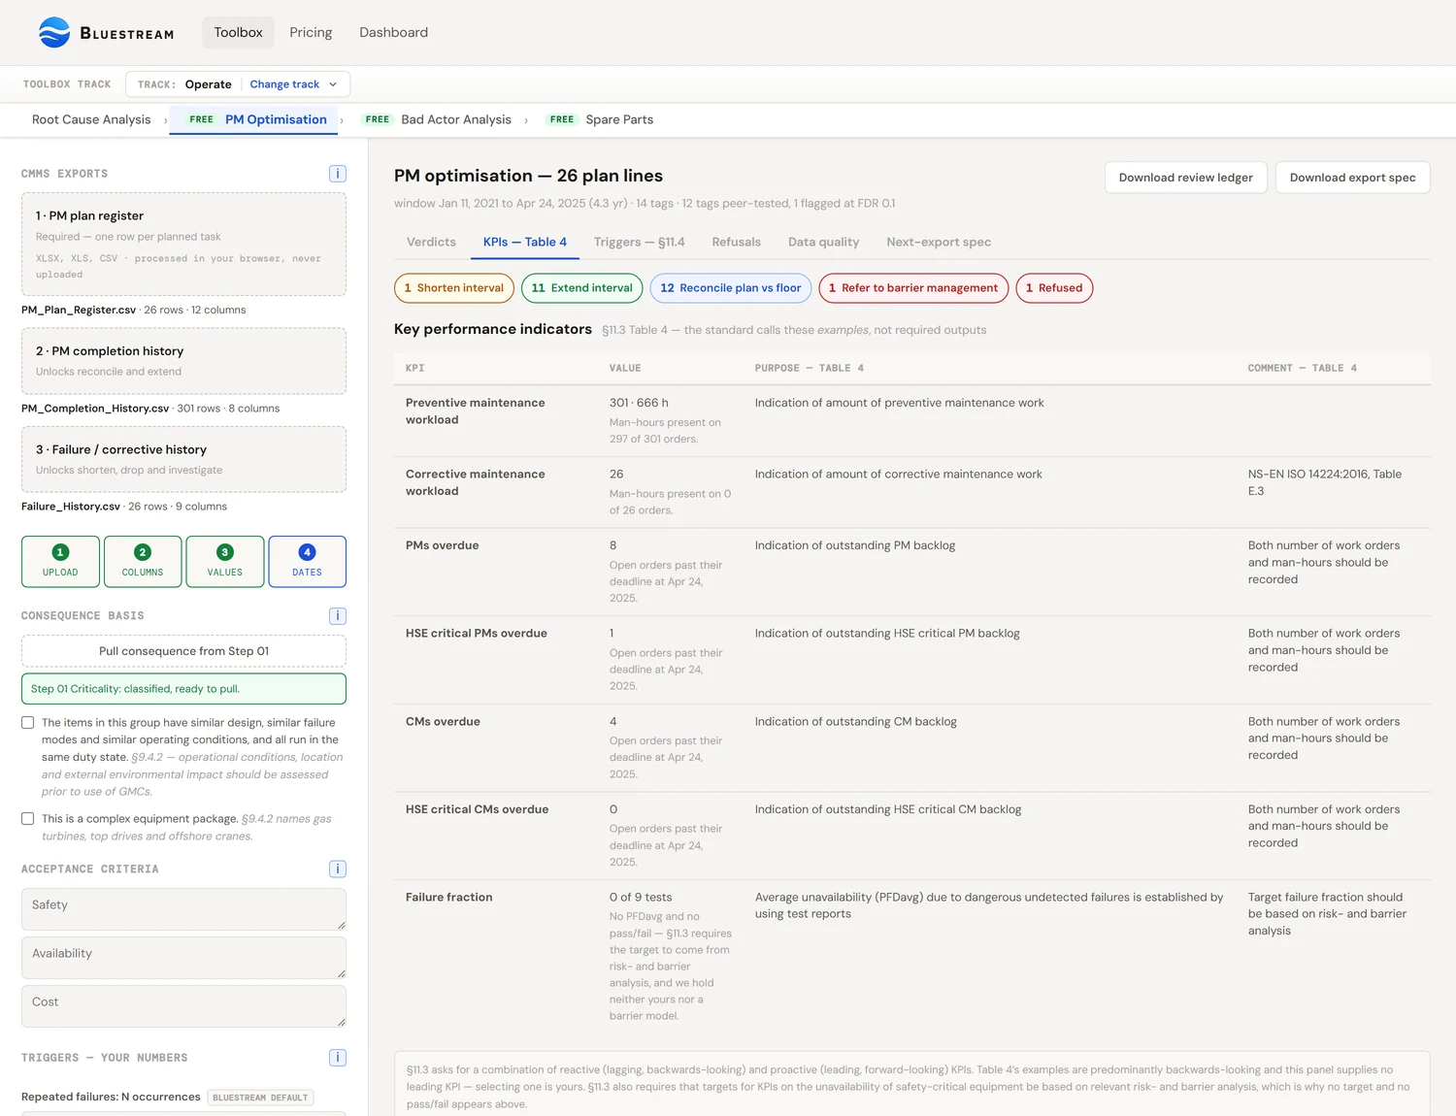
Task: Open the Triggers — §11.4 tab
Action: (640, 242)
